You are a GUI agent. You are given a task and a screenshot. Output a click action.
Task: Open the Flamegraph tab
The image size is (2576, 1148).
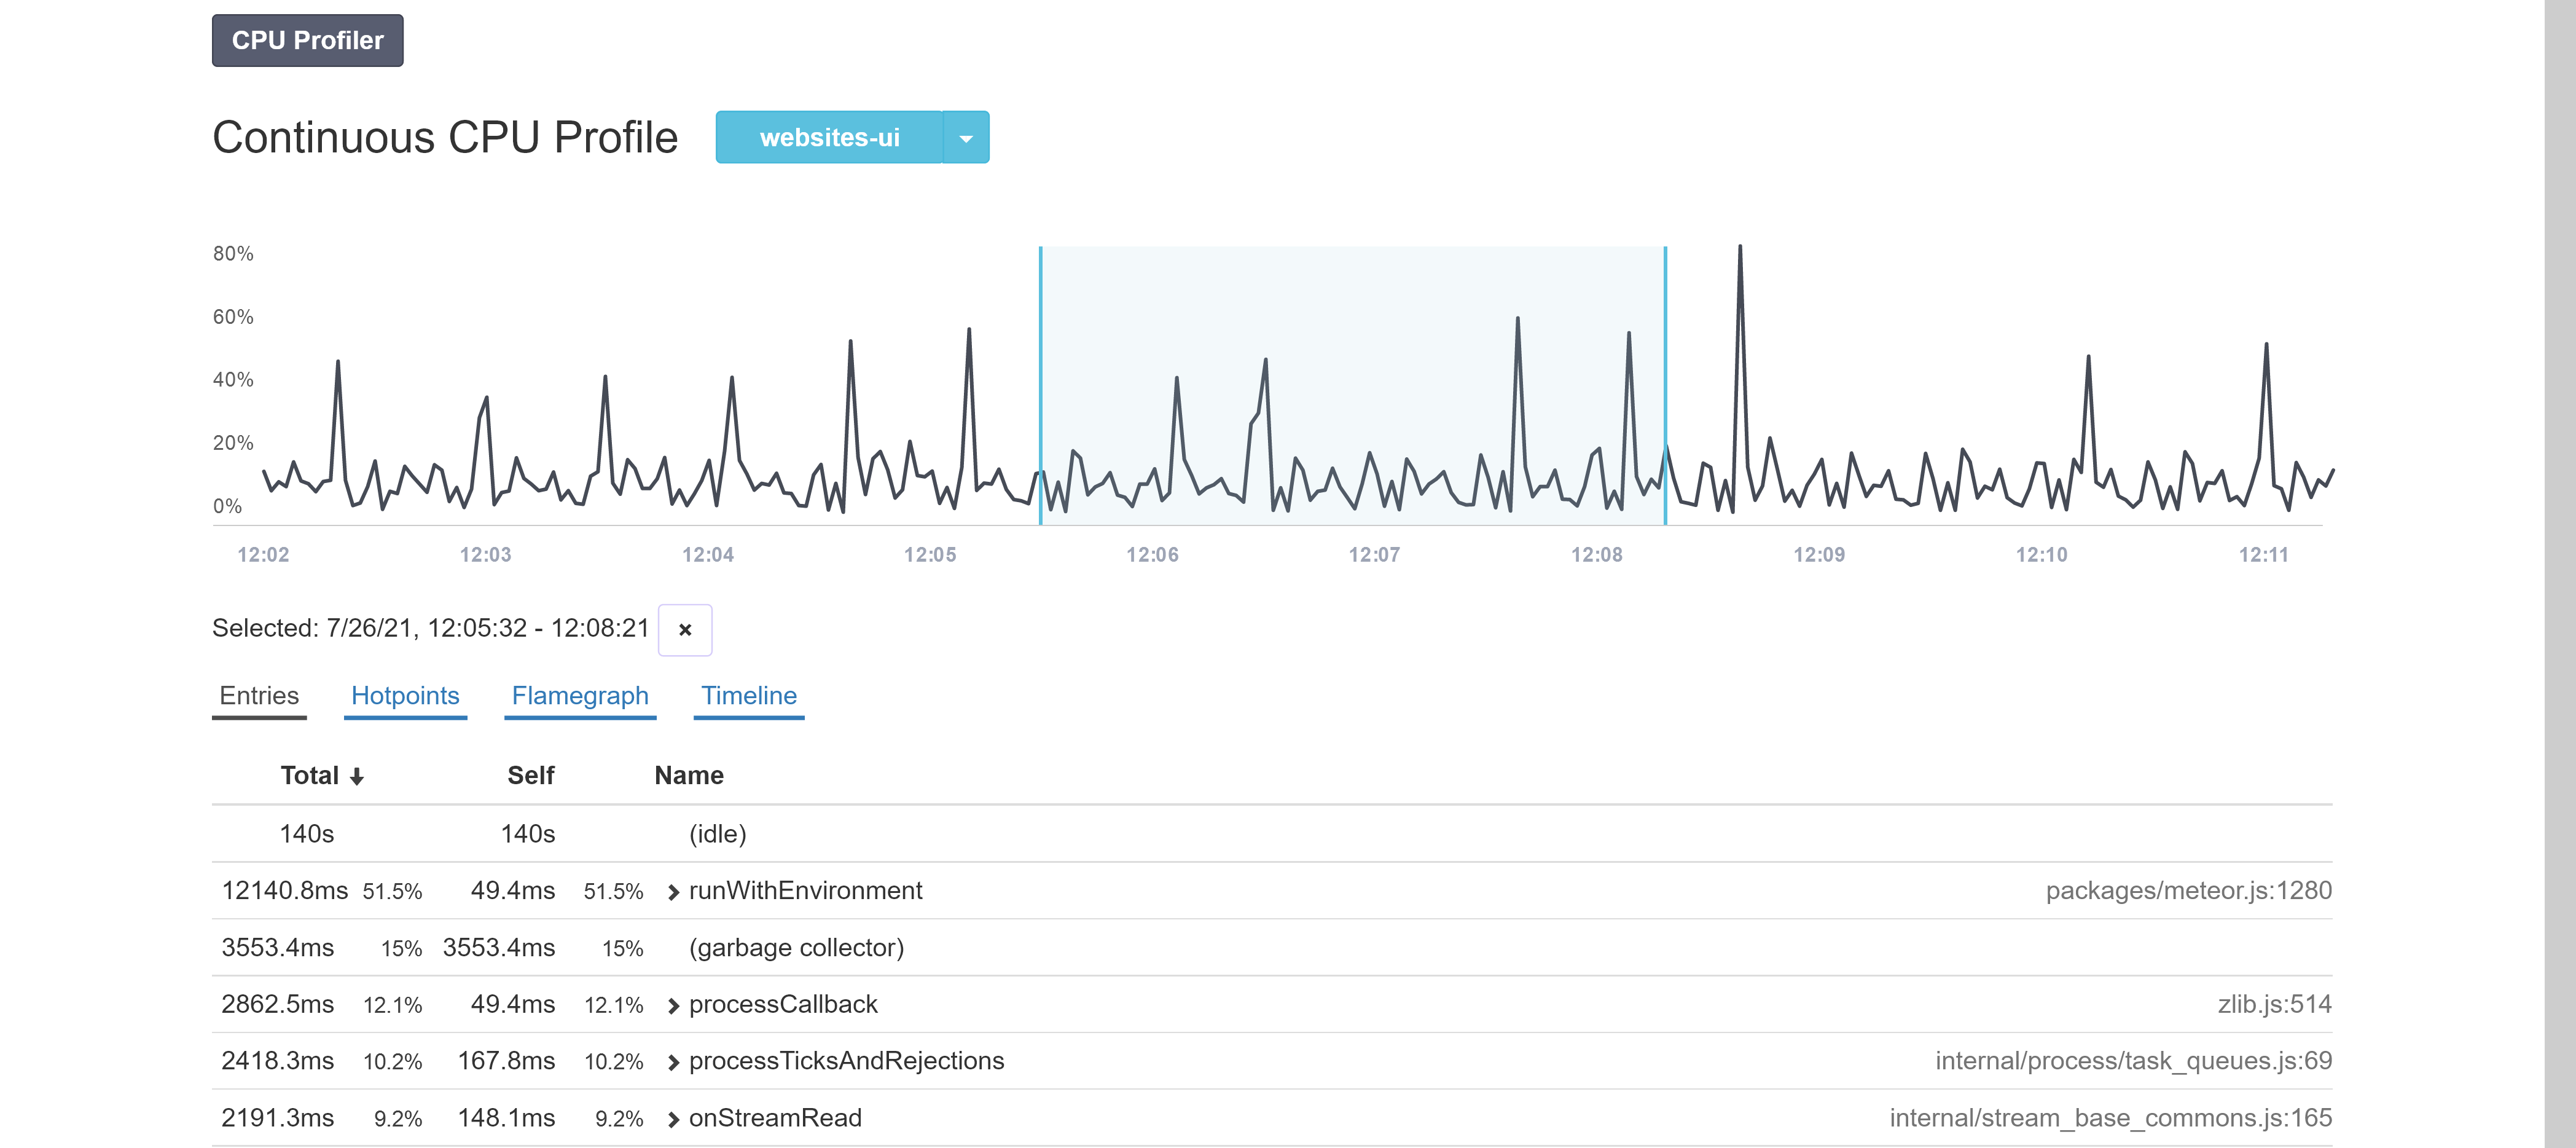(580, 696)
